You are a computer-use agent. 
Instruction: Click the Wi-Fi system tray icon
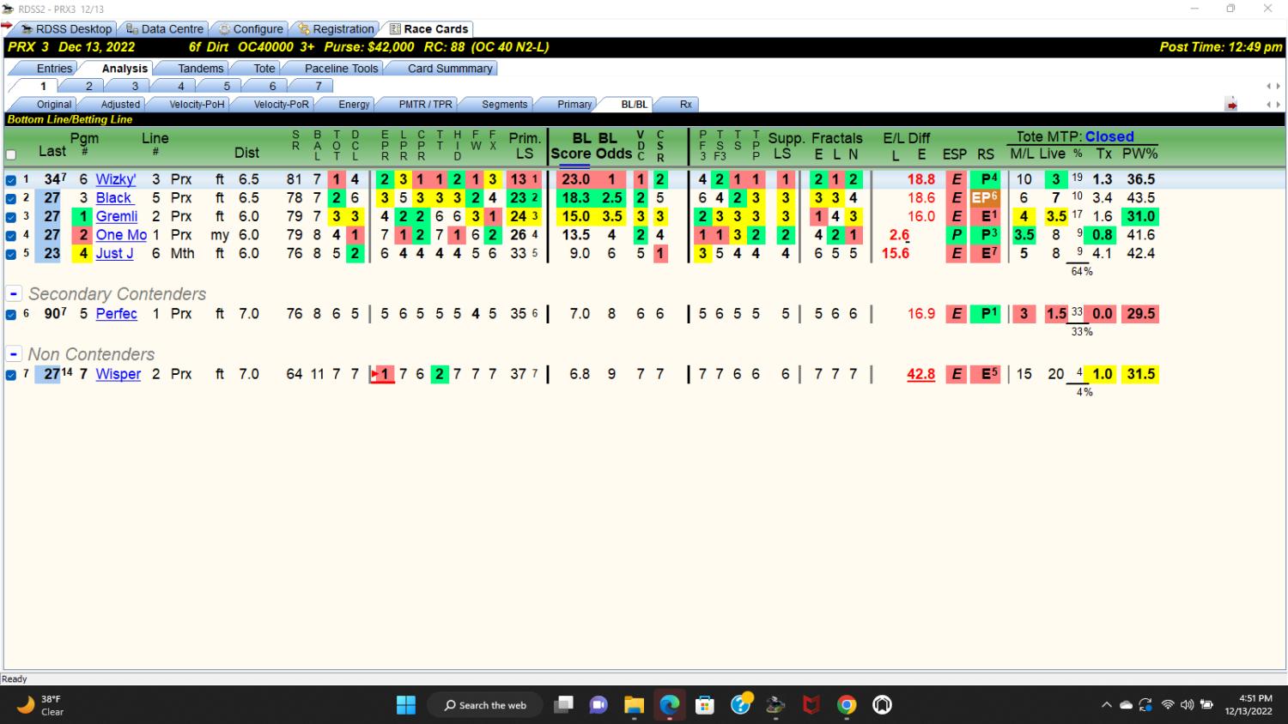1168,705
